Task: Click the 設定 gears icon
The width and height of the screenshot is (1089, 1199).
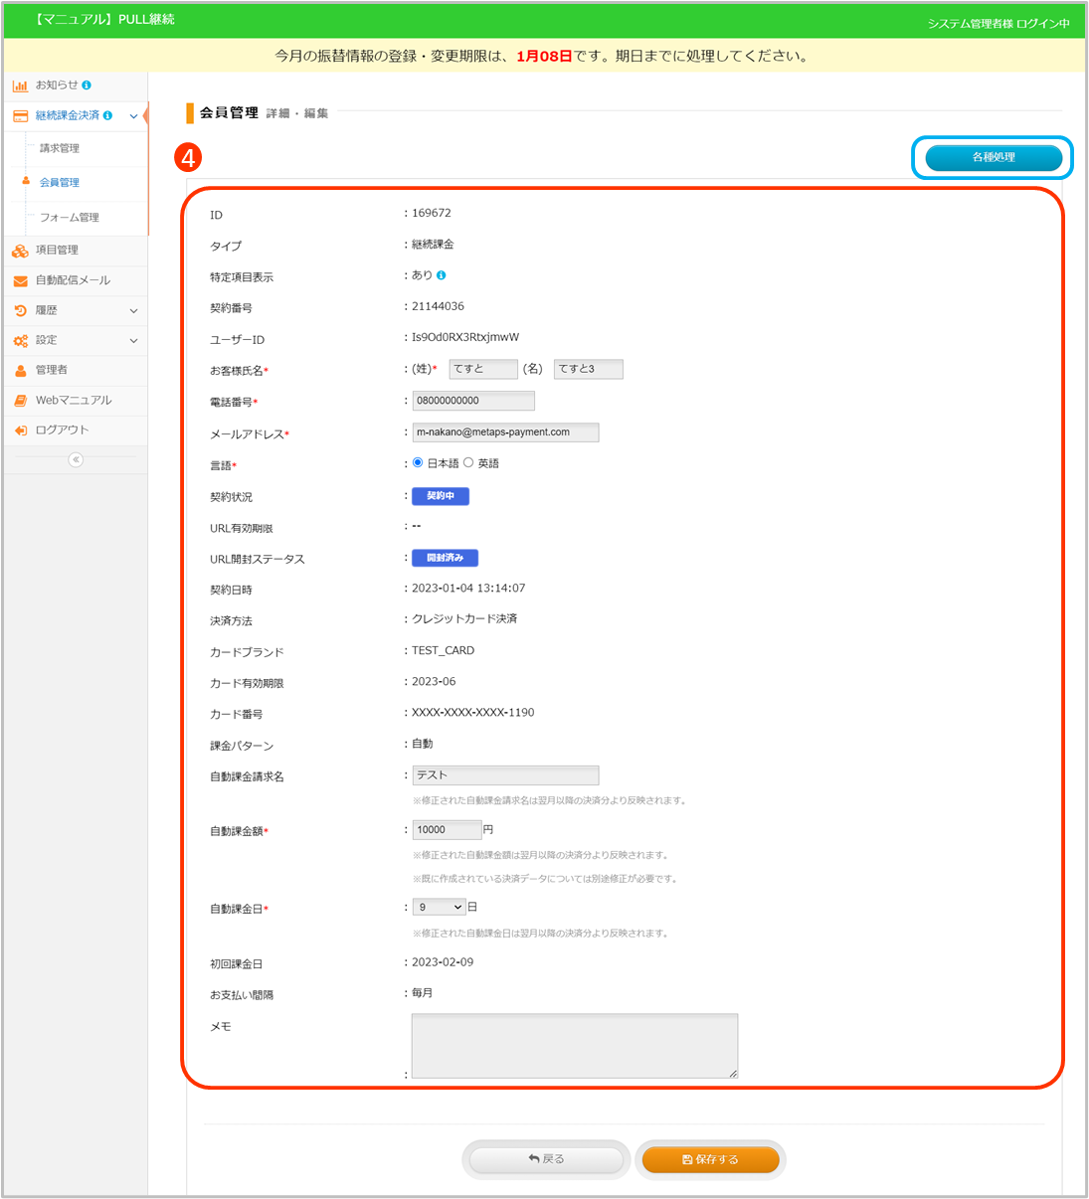Action: [20, 341]
